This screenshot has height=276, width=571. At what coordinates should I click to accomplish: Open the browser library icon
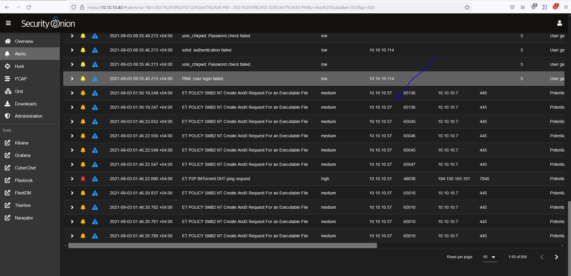click(x=523, y=7)
